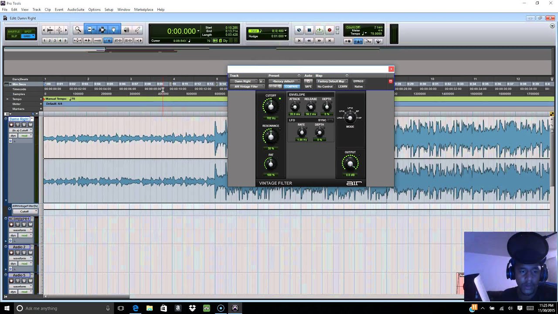Open Microsoft Edge from taskbar
This screenshot has width=558, height=314.
135,308
